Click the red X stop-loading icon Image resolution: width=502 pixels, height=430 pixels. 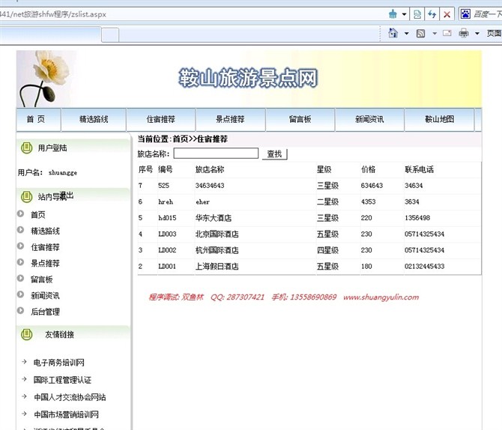447,14
